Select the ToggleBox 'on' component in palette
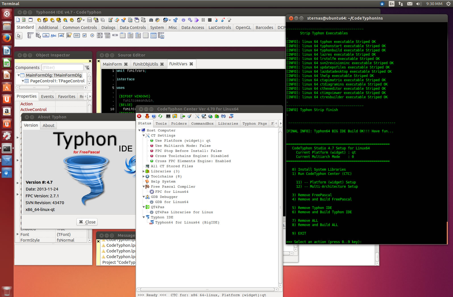 click(x=77, y=35)
